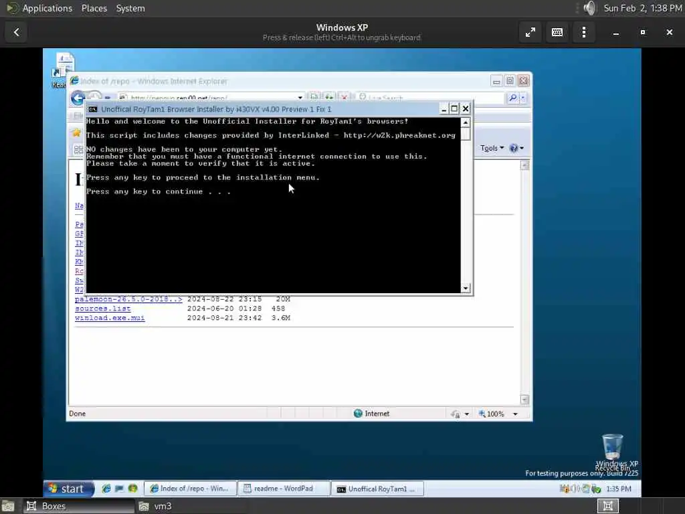Image resolution: width=685 pixels, height=514 pixels.
Task: Click workspace switcher icon at bottom right
Action: (607, 506)
